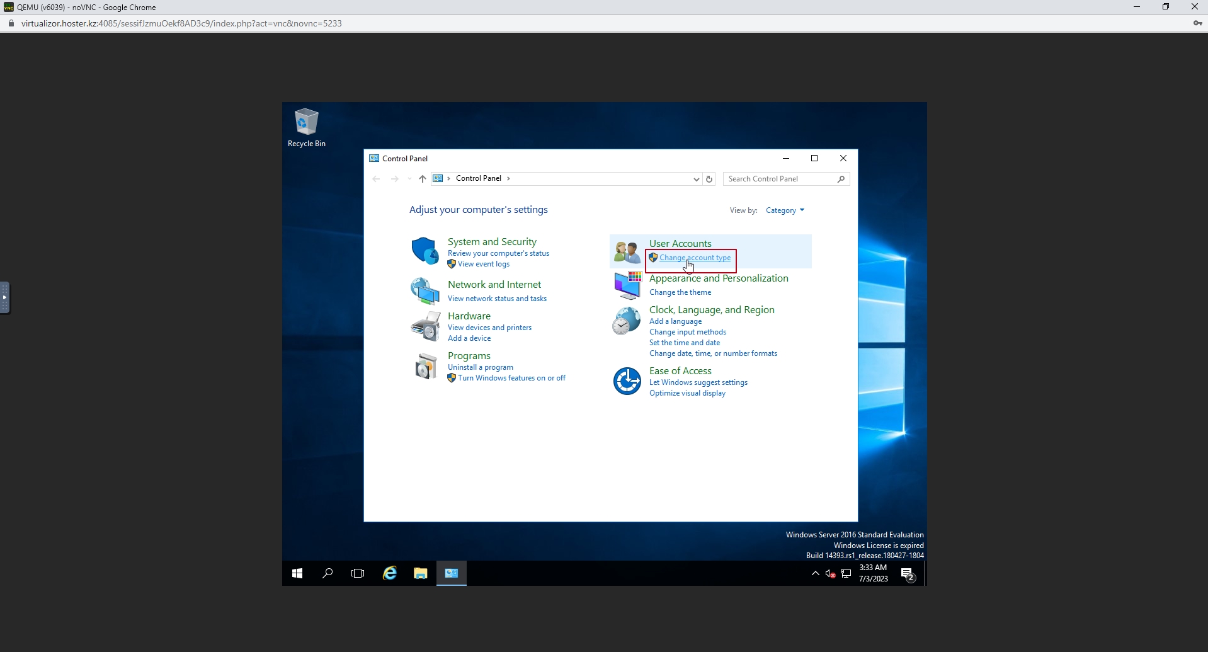This screenshot has width=1208, height=652.
Task: Open the Hardware heading link
Action: coord(469,316)
